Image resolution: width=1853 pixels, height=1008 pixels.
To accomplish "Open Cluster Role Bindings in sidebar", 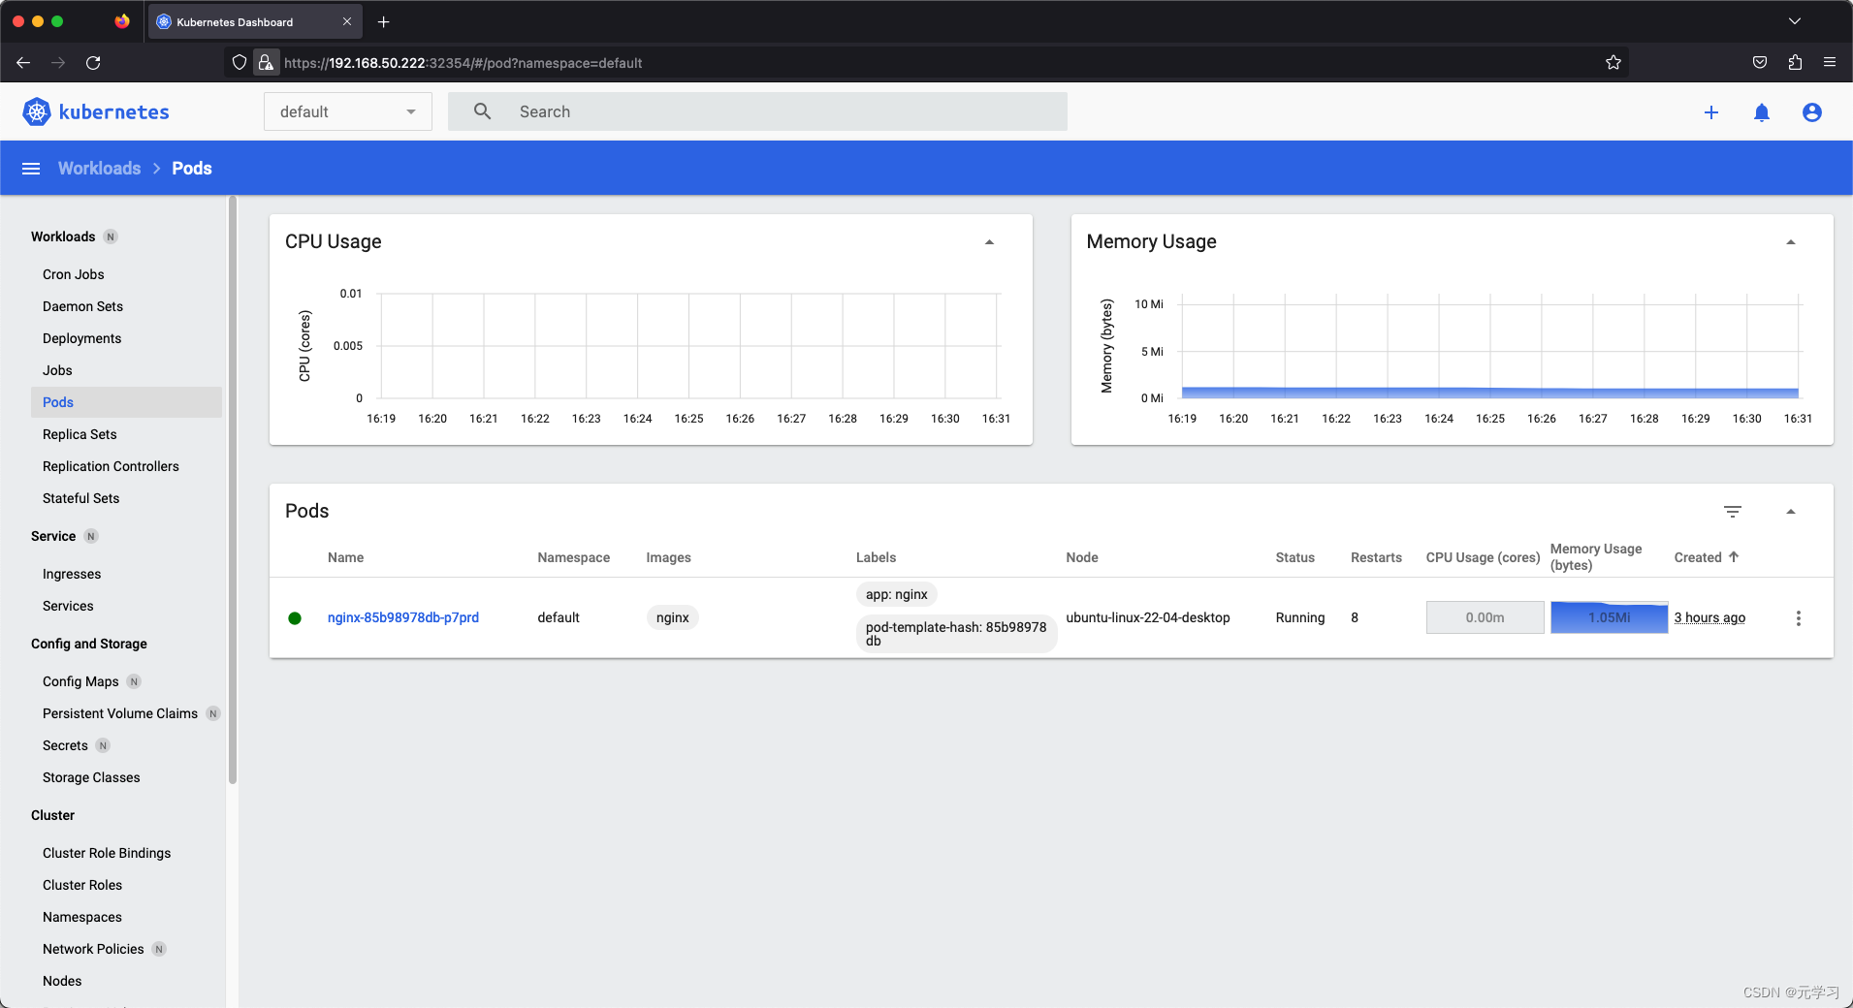I will (x=107, y=853).
